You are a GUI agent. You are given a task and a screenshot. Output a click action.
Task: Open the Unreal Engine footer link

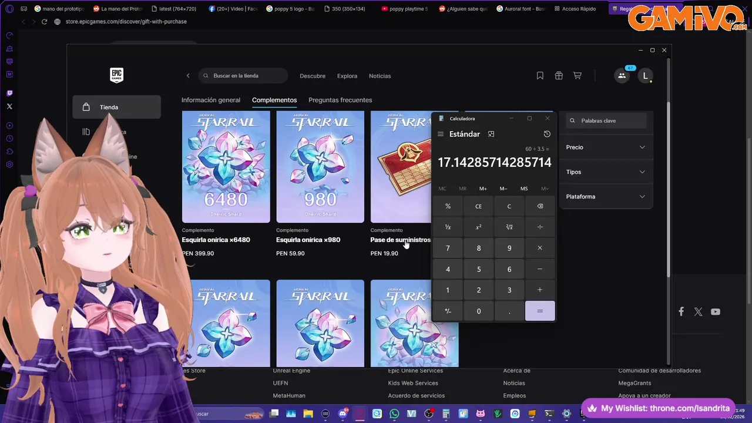(x=291, y=371)
